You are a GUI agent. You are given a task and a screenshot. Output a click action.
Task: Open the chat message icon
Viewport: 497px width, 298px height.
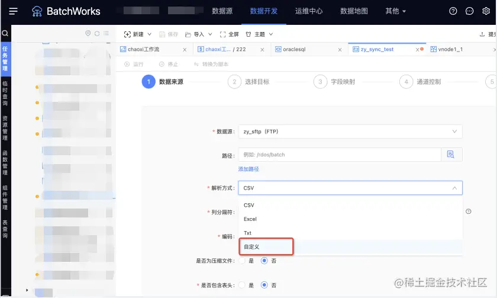tap(469, 11)
